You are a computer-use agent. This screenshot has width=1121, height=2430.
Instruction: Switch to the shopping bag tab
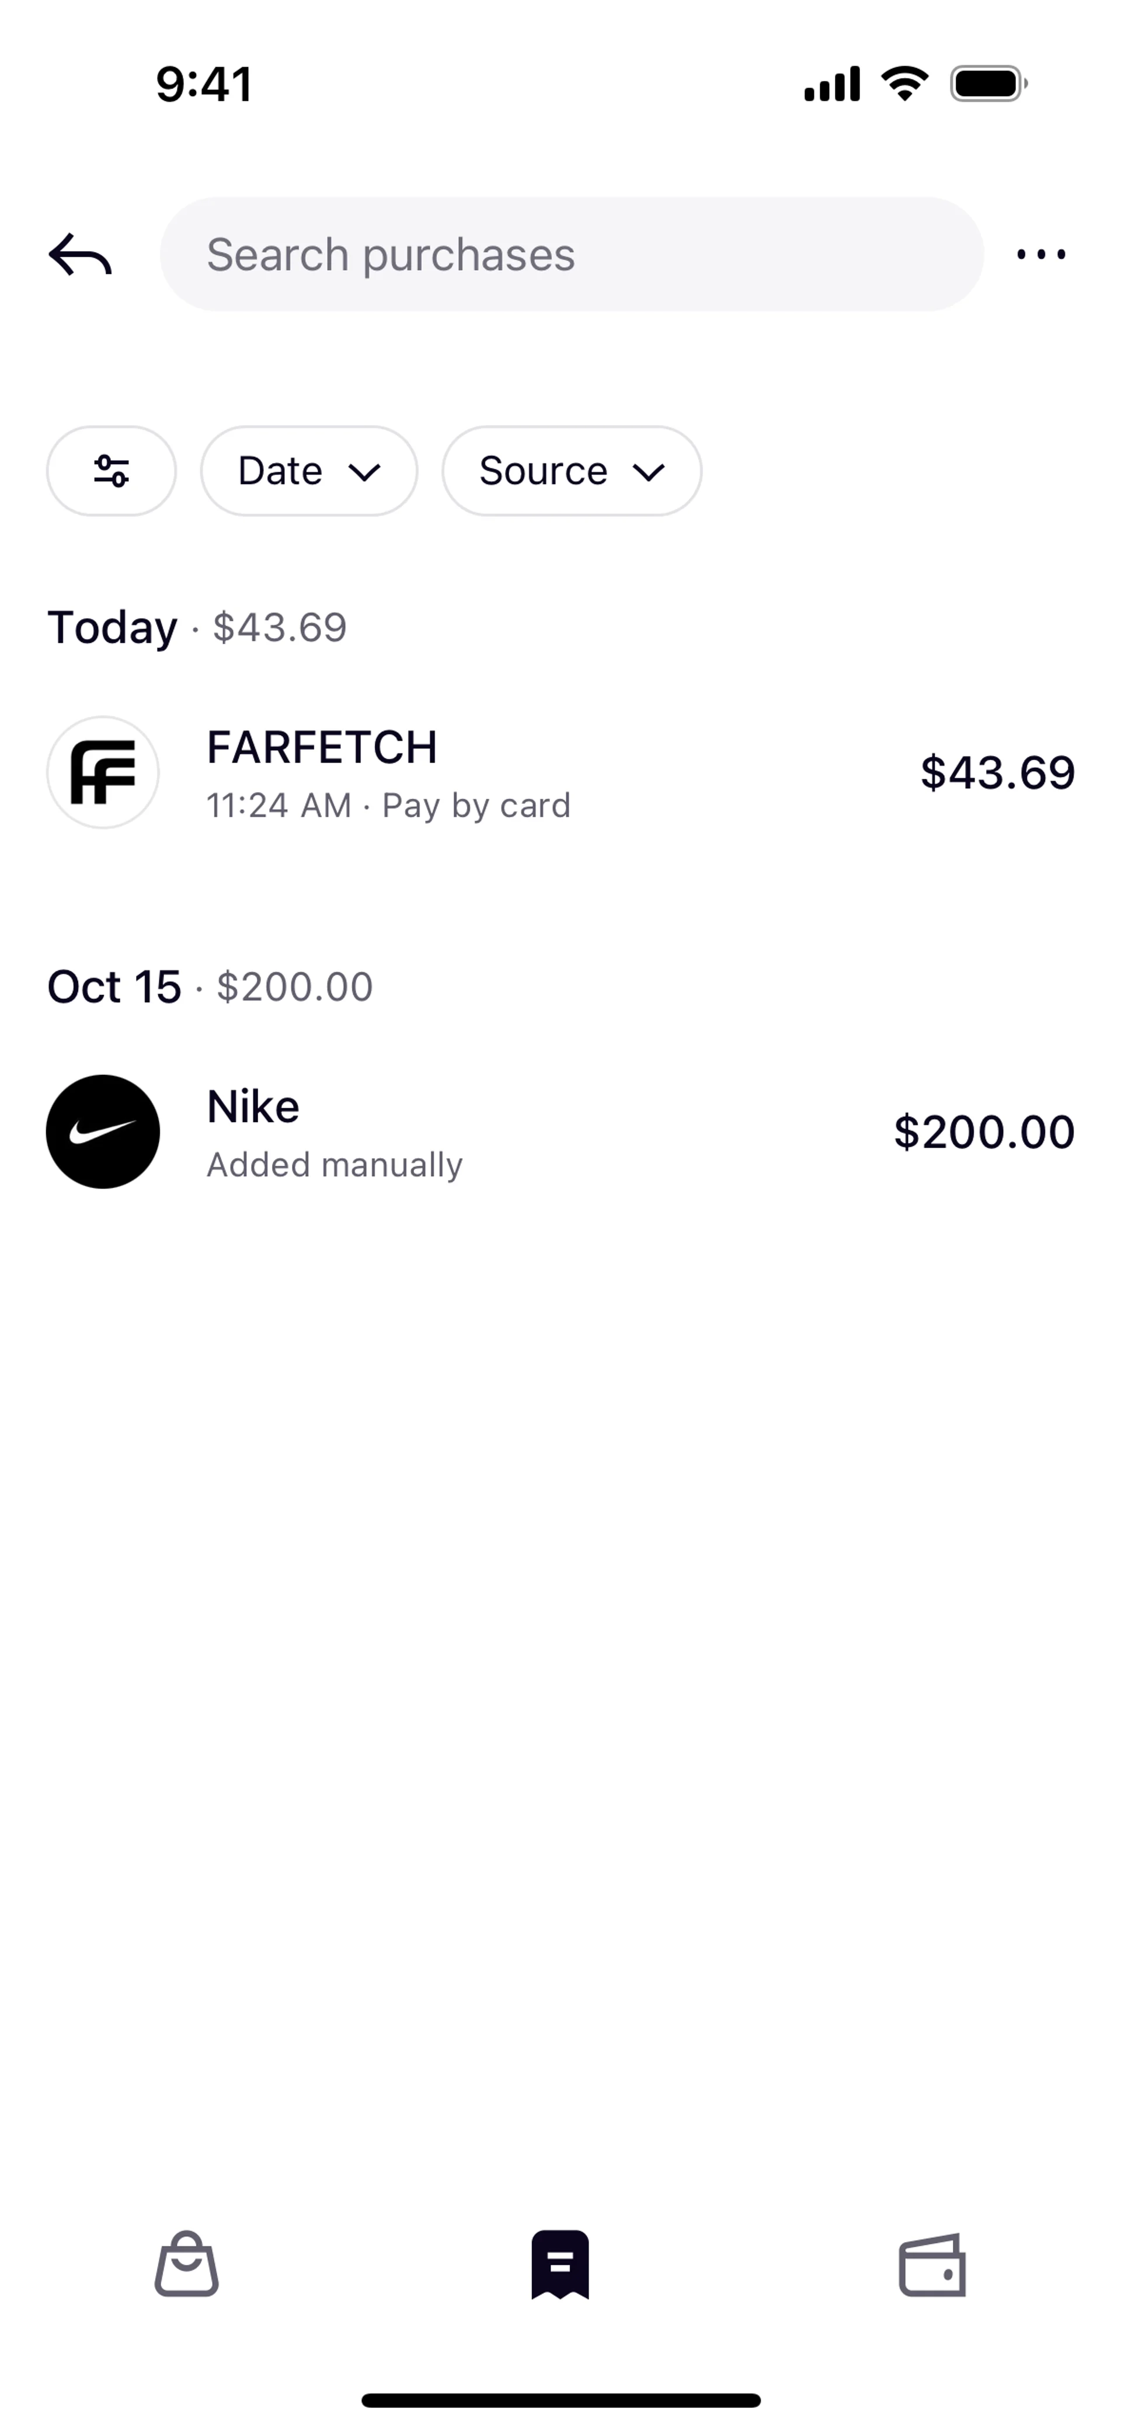pyautogui.click(x=187, y=2264)
